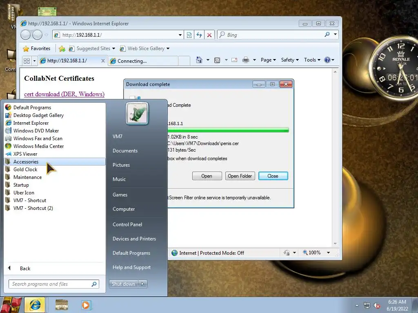Open the zoom level dropdown arrow
Screen dimensions: 418x313
pos(329,253)
